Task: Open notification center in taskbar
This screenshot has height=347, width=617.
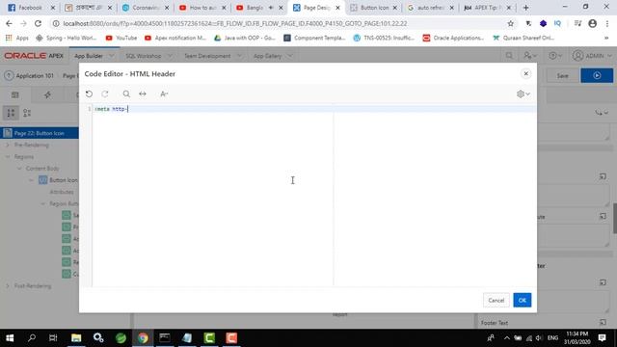Action: click(602, 338)
